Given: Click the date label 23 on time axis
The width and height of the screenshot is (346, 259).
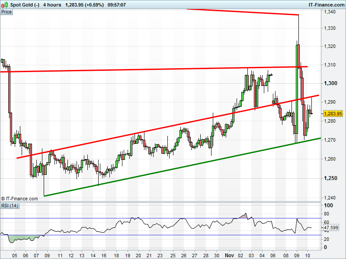Looking at the screenshot, I should 160,256.
